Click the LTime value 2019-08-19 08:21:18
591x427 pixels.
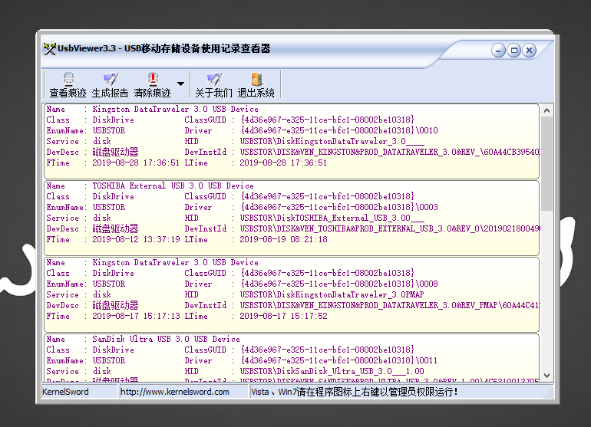click(283, 239)
